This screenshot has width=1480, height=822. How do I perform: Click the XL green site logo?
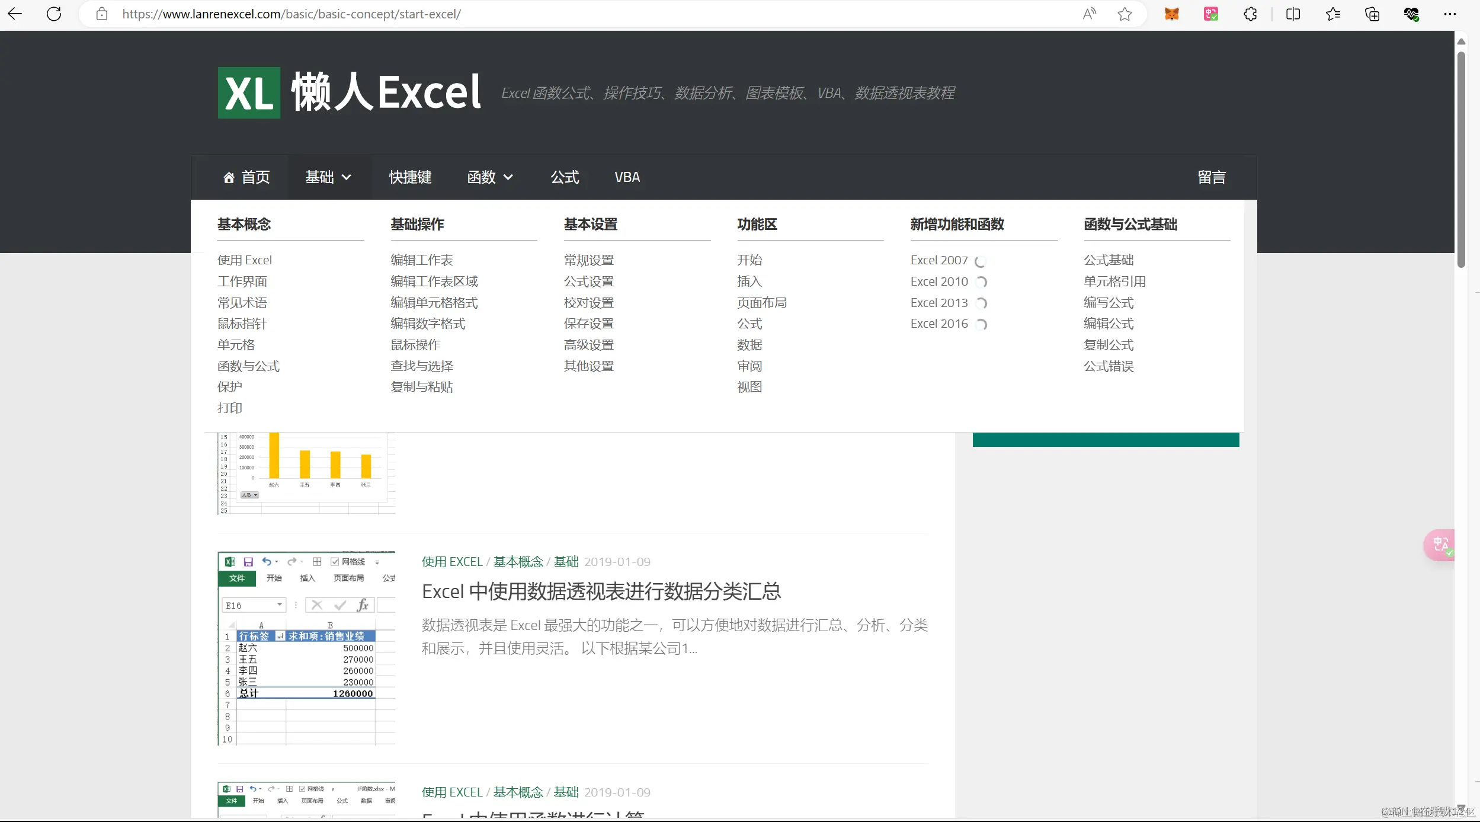pos(249,92)
